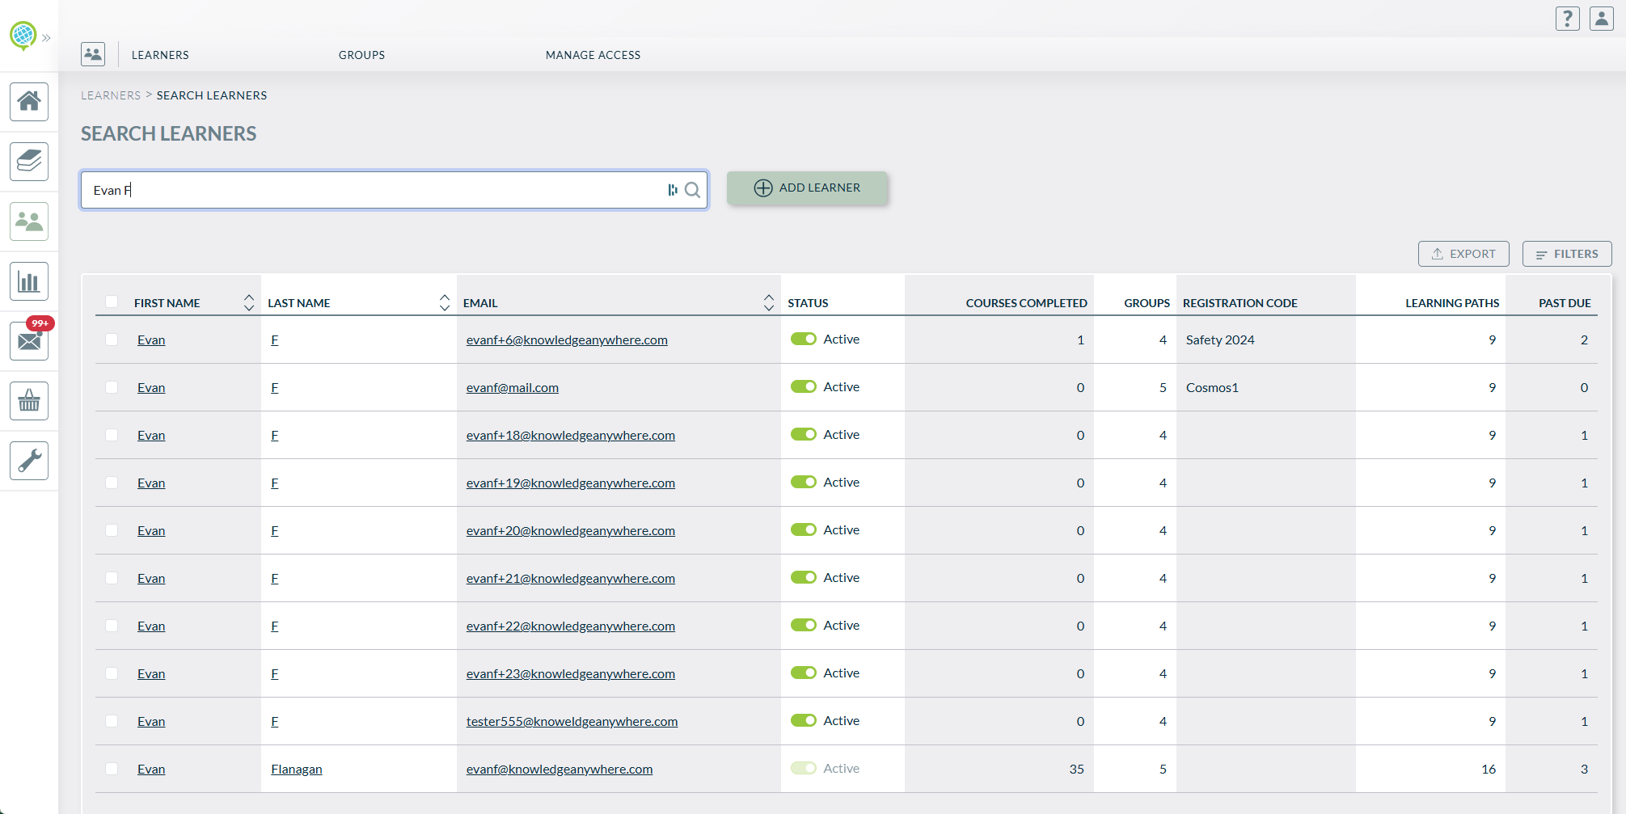Open the shopping basket icon in sidebar
Image resolution: width=1626 pixels, height=814 pixels.
click(29, 401)
